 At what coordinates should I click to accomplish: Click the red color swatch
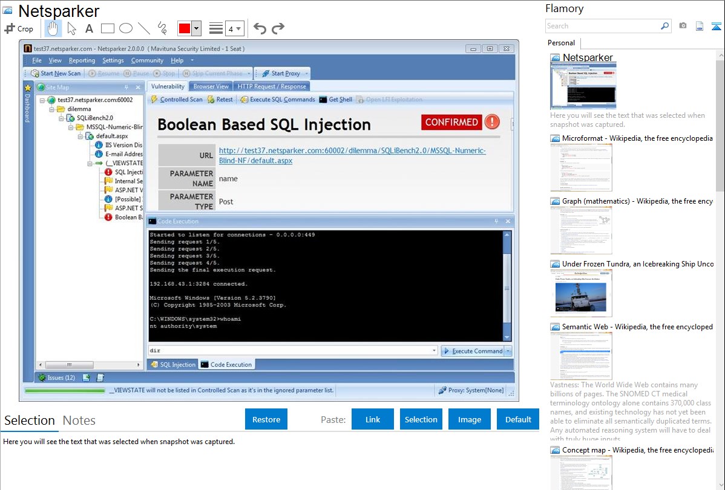[x=185, y=28]
